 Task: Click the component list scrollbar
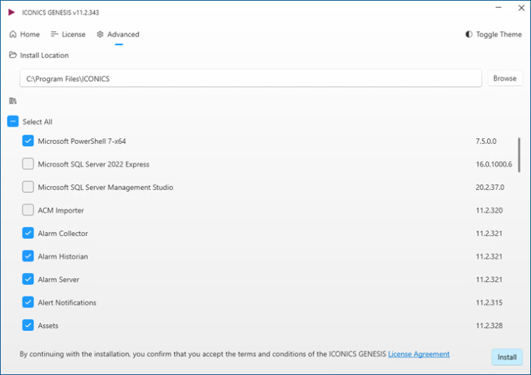click(519, 155)
